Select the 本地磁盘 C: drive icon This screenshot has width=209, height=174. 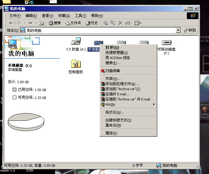[x=98, y=43]
